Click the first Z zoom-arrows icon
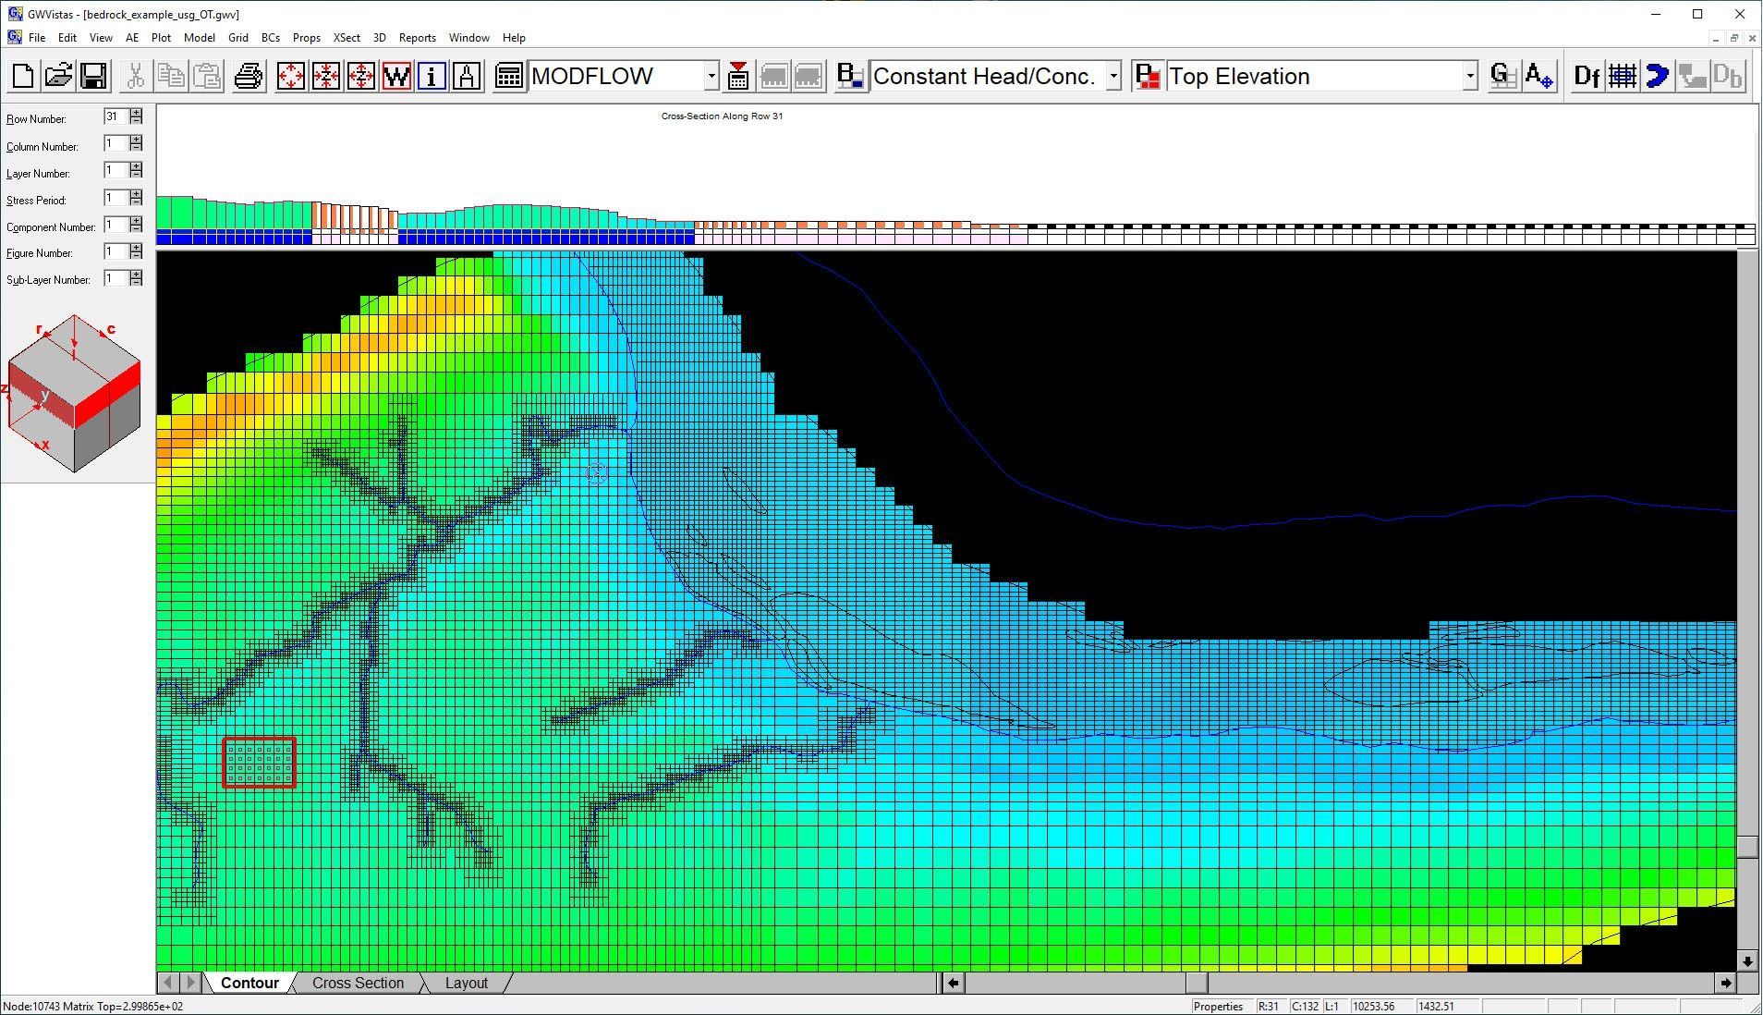 tap(326, 76)
